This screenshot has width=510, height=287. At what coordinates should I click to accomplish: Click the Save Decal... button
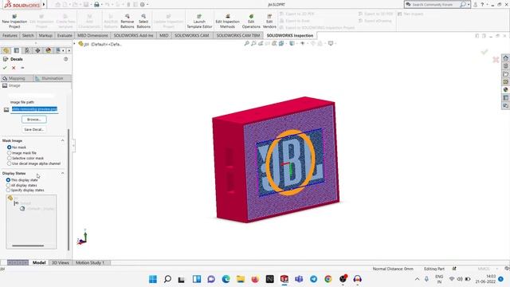point(34,129)
